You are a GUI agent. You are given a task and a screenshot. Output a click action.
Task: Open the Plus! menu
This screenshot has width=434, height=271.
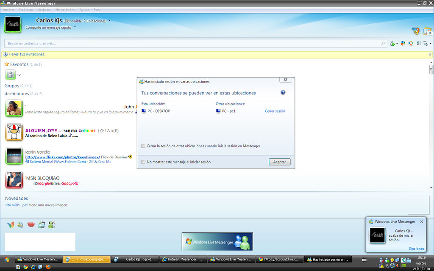click(97, 10)
